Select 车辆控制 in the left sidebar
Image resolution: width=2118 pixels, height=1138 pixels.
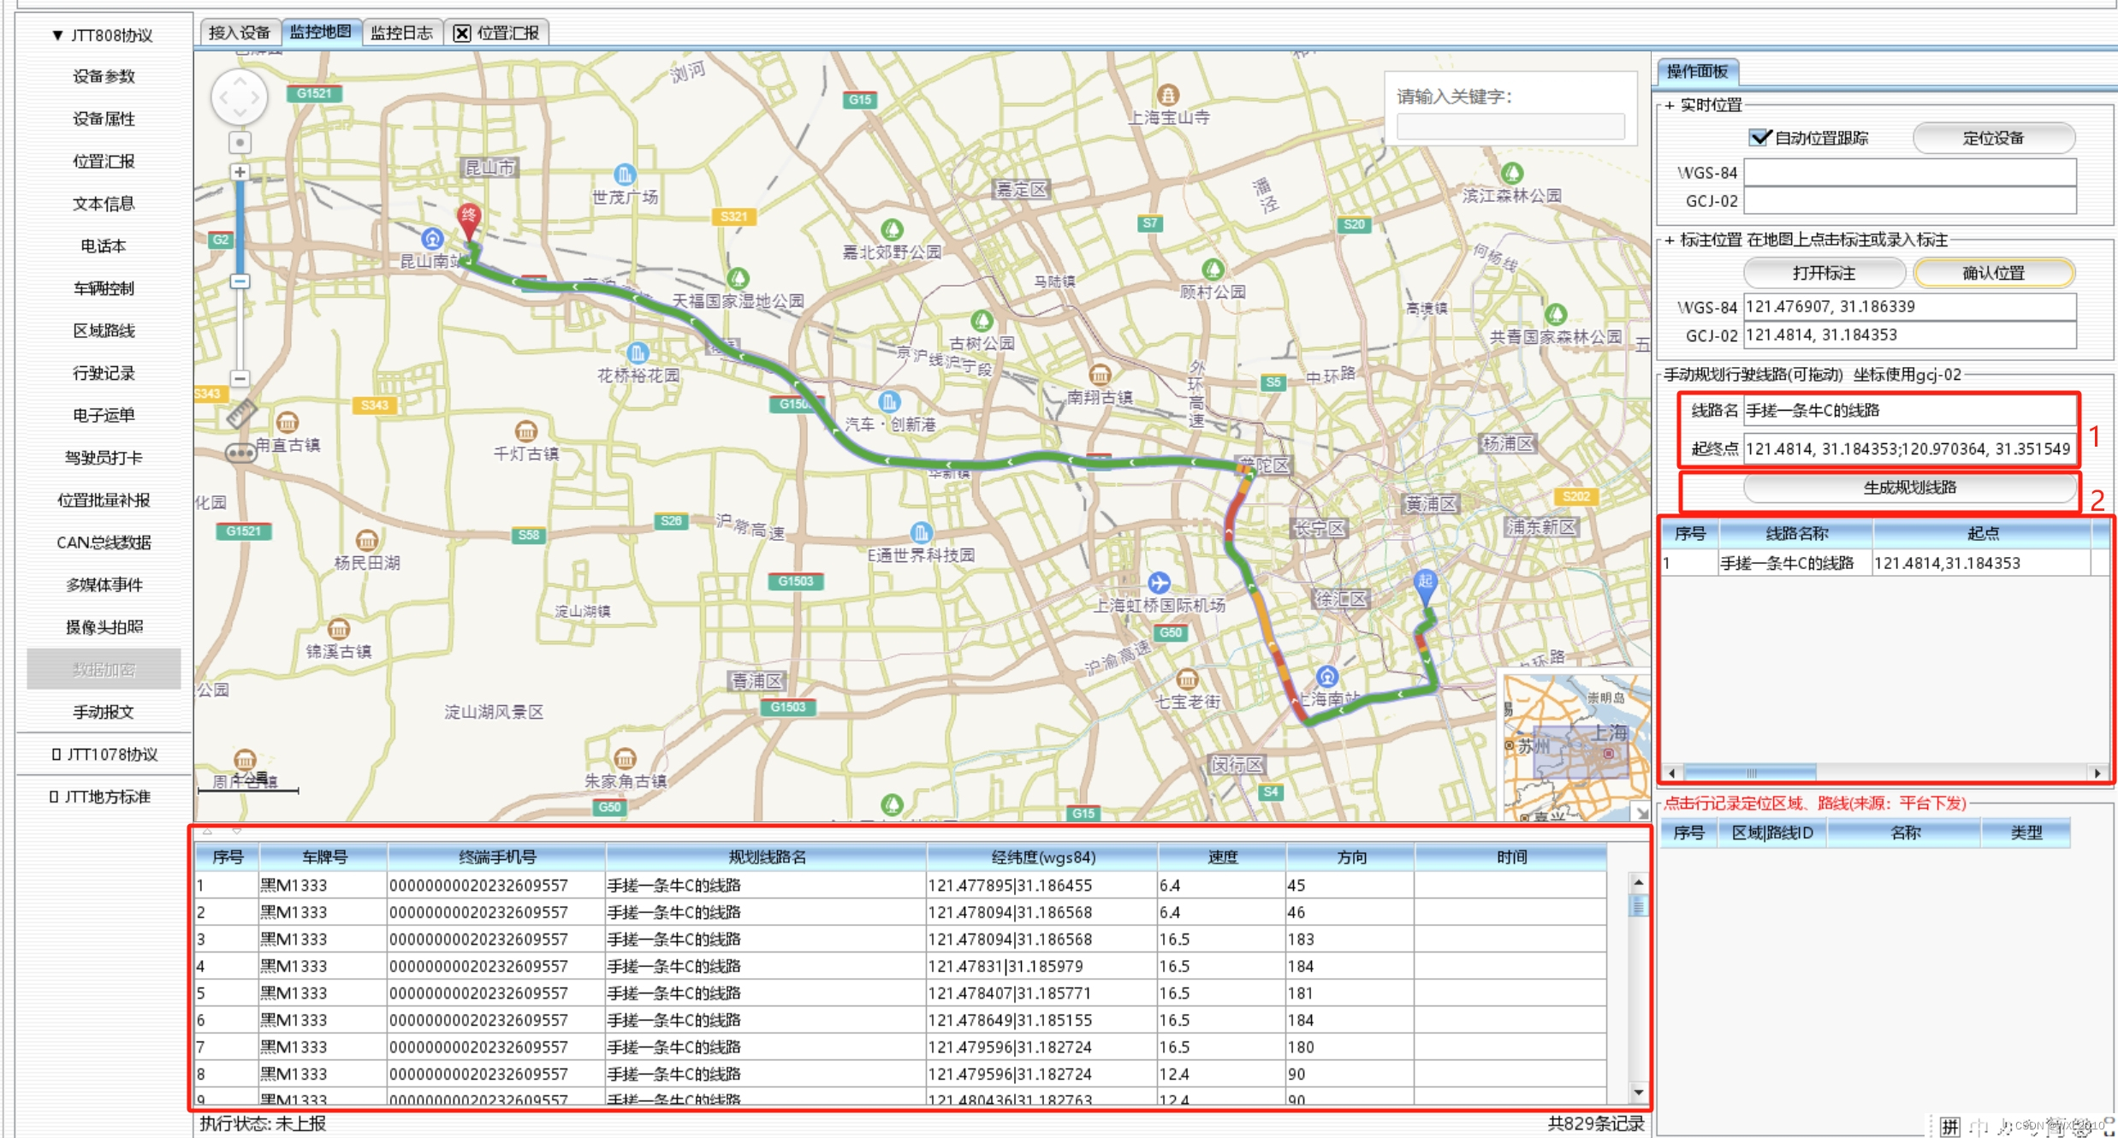(104, 288)
